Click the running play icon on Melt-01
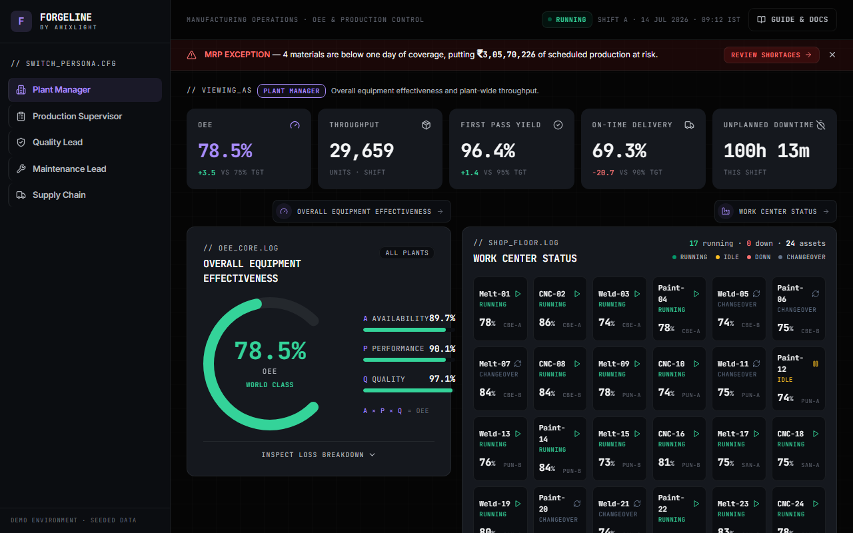 518,294
